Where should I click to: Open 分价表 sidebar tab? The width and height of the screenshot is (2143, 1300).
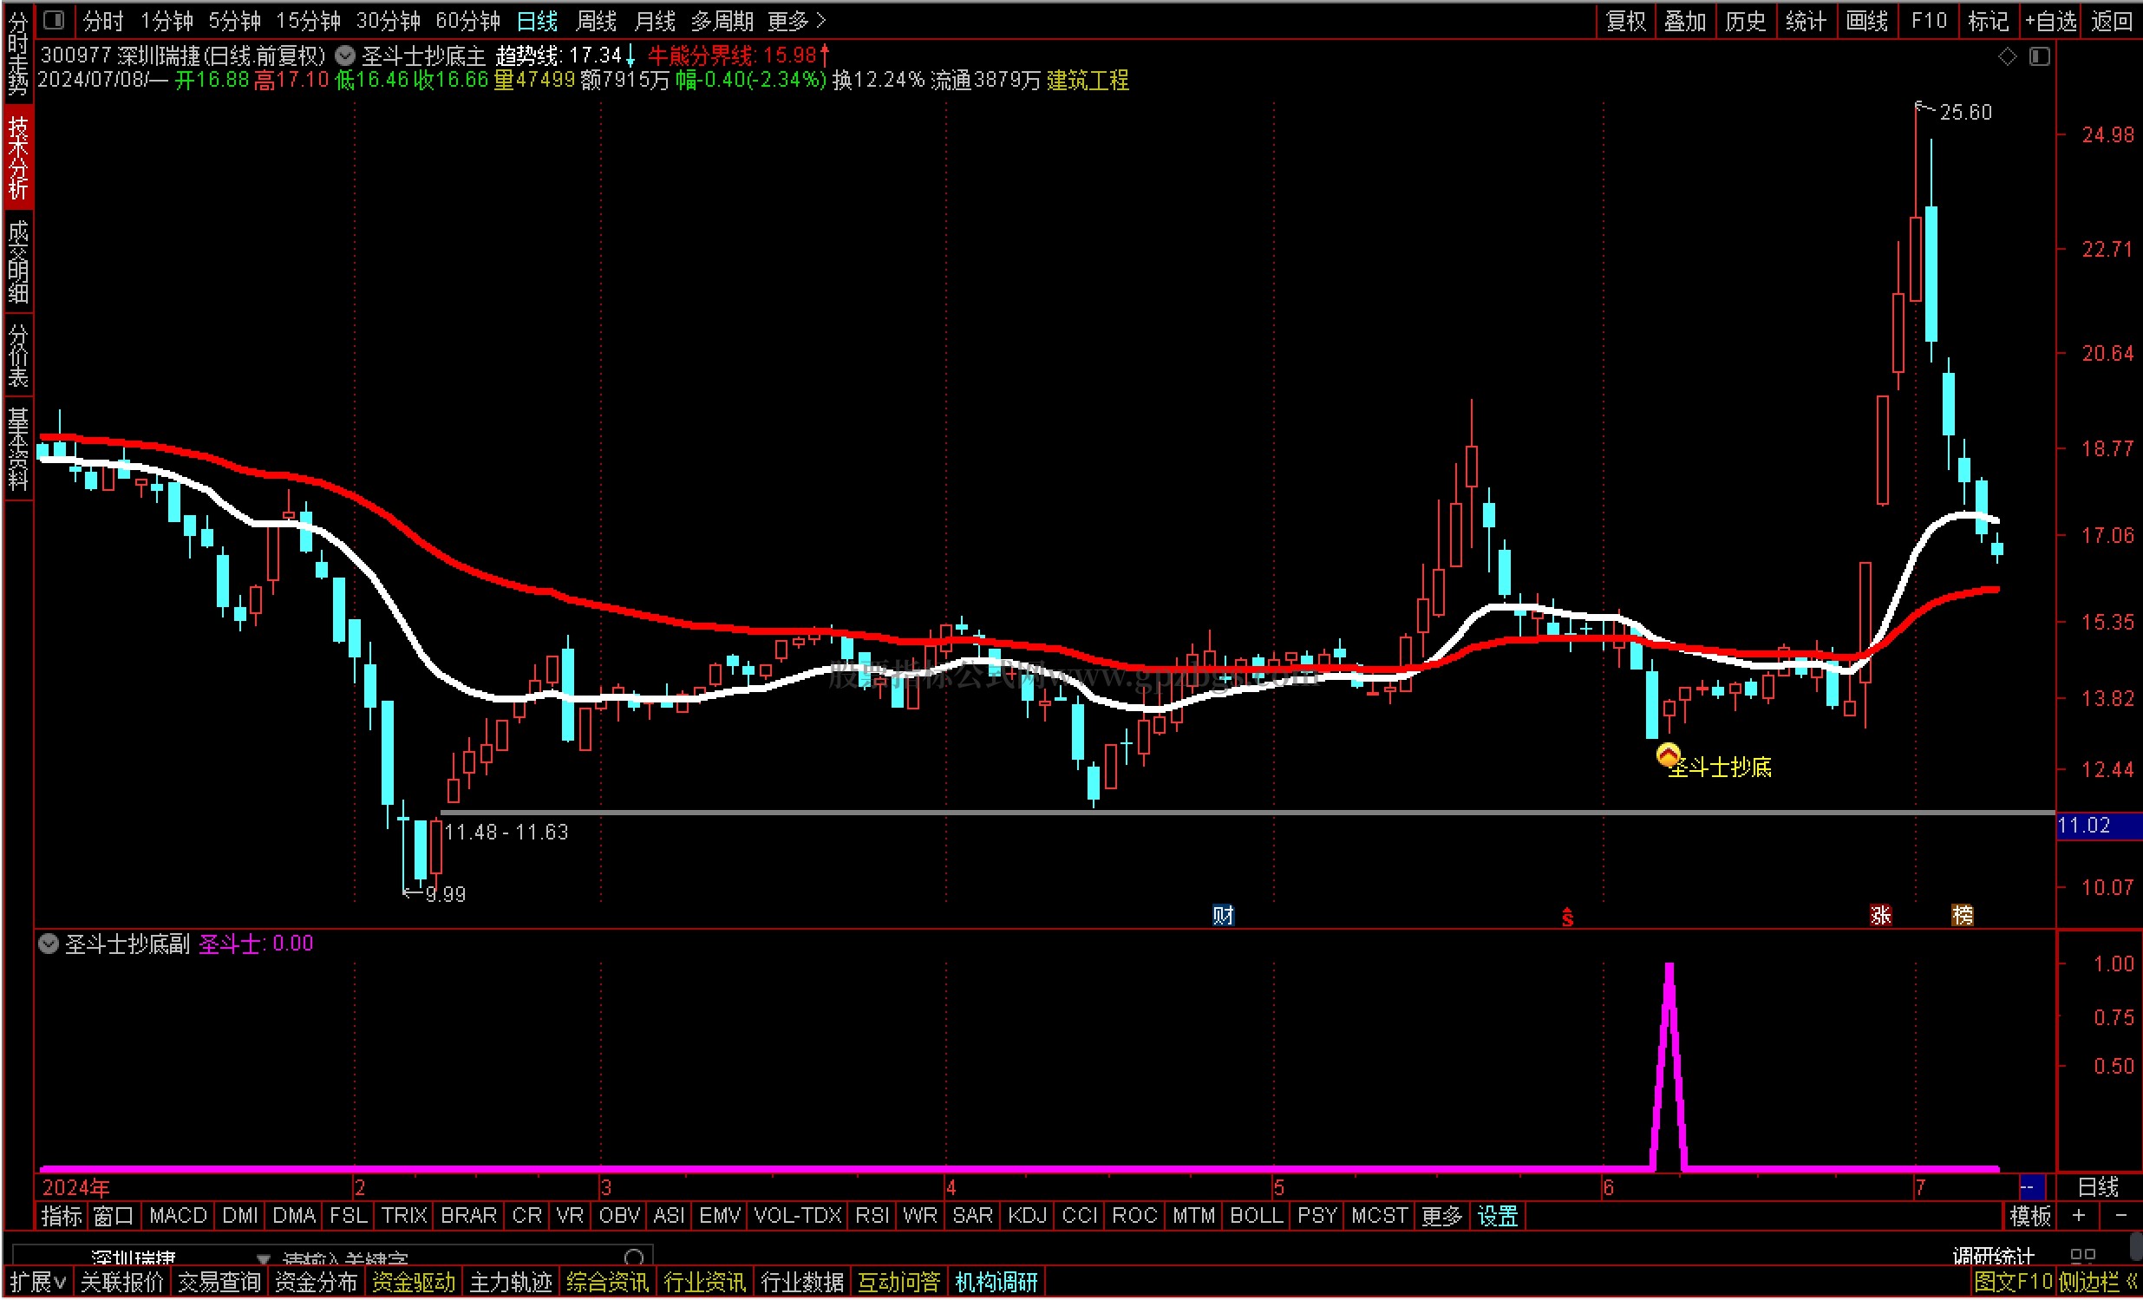(x=18, y=354)
